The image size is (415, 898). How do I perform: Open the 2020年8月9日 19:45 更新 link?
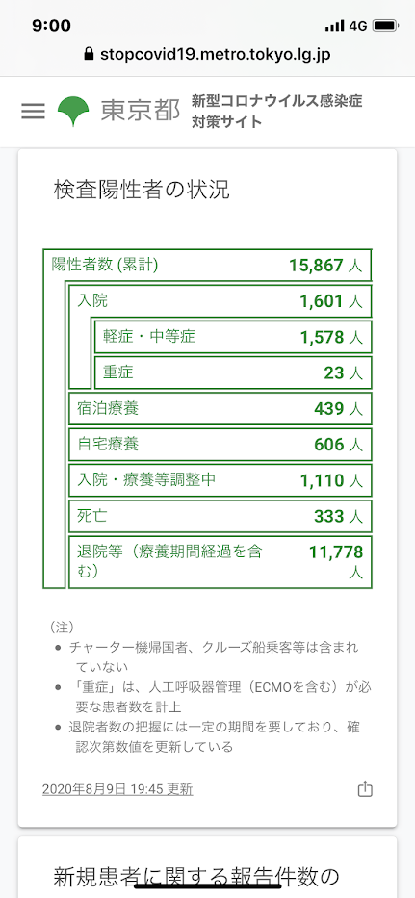tap(117, 790)
